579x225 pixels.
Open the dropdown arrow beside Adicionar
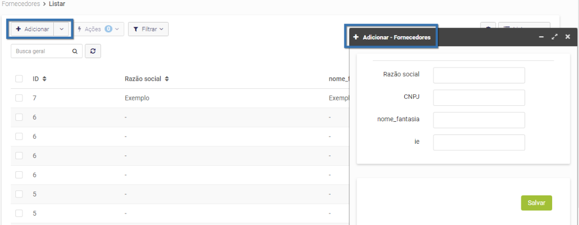[62, 29]
